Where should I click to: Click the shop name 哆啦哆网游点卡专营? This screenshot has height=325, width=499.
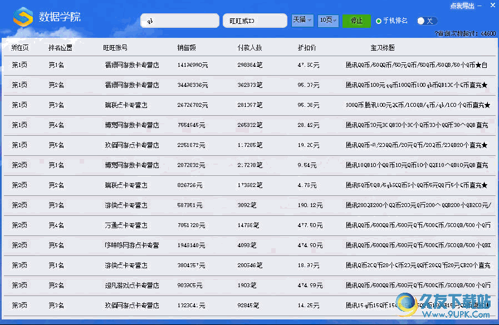pos(132,245)
